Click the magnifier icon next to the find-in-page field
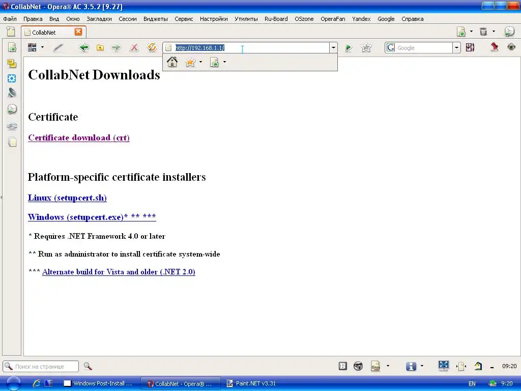The image size is (521, 391). click(88, 367)
